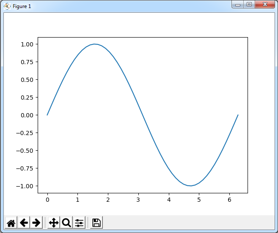Activate the Pan axes tool

point(54,222)
